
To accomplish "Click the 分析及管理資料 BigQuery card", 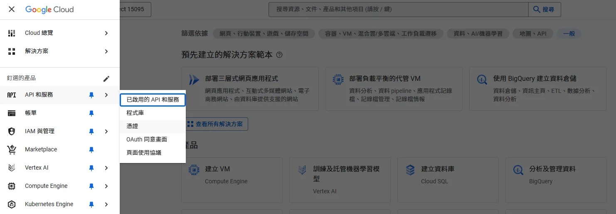I will click(x=556, y=180).
